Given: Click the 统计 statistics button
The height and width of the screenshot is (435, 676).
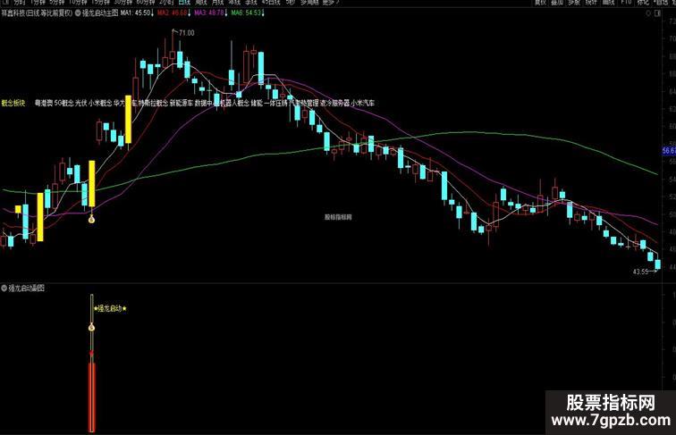Looking at the screenshot, I should (592, 2).
